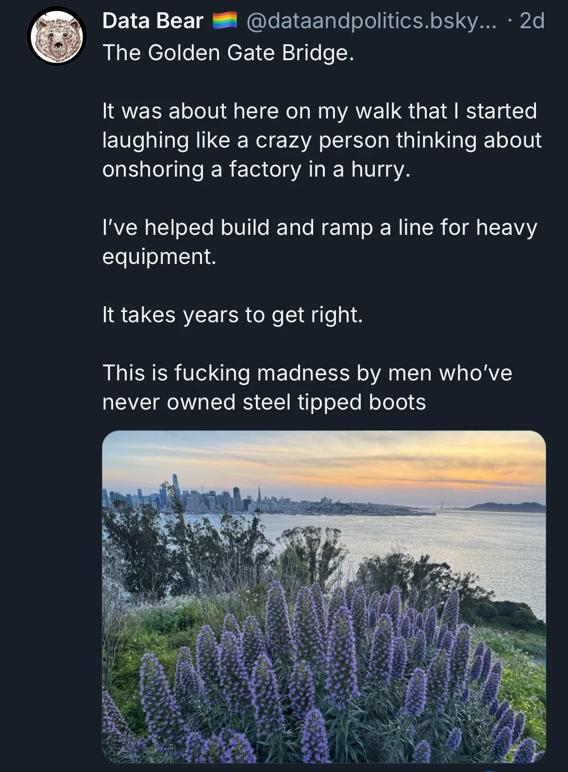
Task: Click the "The Golden Gate Bridge." line
Action: coord(228,52)
